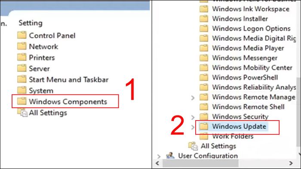Expand the Windows Security tree node
The image size is (301, 169).
pyautogui.click(x=193, y=117)
